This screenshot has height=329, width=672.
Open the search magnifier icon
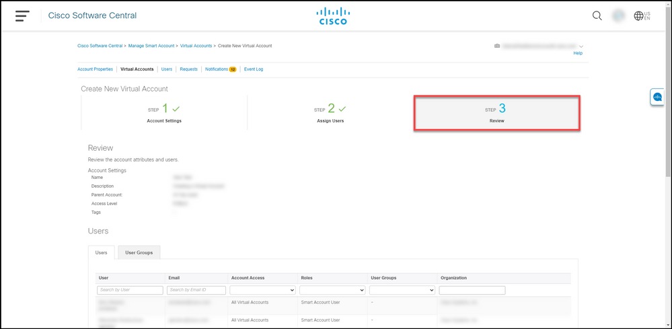(x=597, y=16)
